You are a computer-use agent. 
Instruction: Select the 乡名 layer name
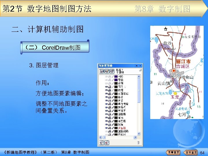tap(120, 101)
